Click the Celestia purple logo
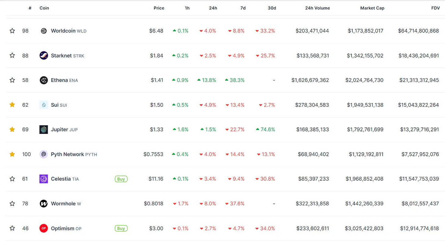 44,179
